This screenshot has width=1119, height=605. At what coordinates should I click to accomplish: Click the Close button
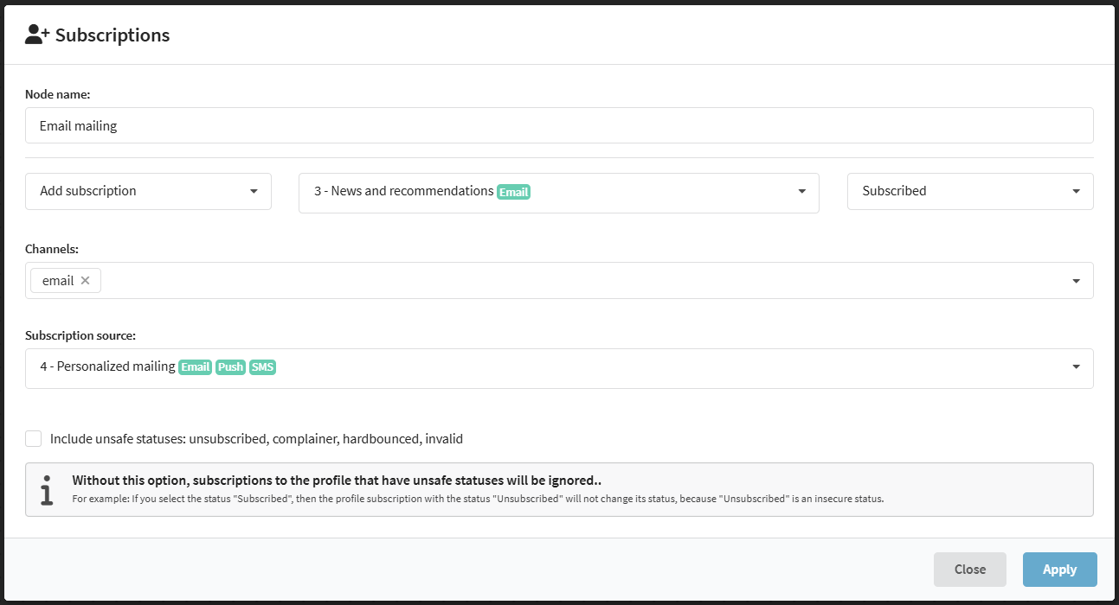[969, 570]
